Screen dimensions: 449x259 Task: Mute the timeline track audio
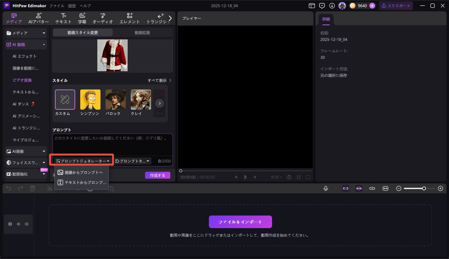pos(27,224)
